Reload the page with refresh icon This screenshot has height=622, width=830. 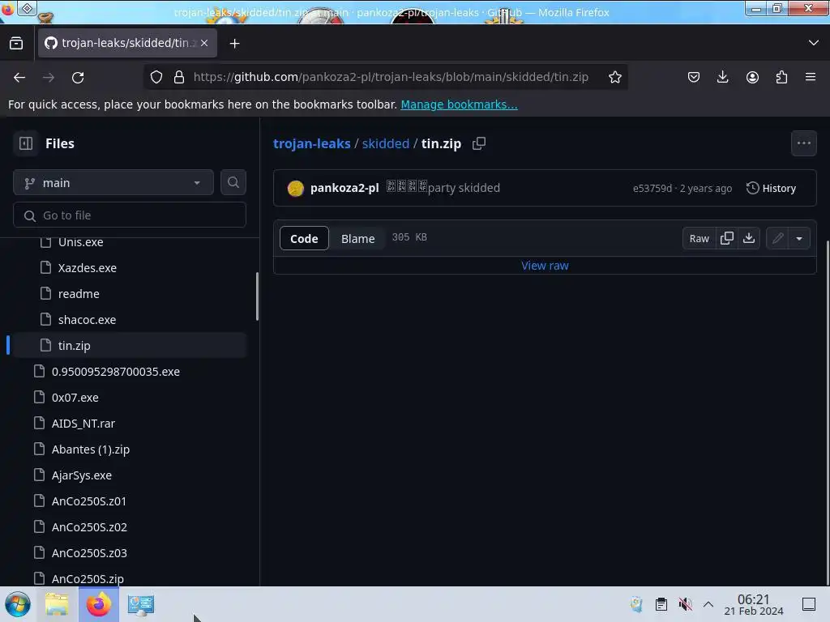(x=78, y=77)
